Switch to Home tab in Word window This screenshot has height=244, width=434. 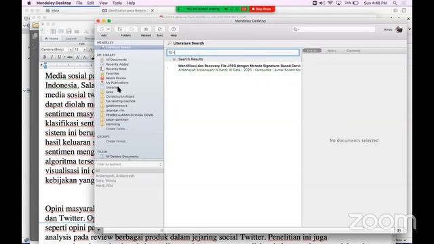tap(52, 39)
